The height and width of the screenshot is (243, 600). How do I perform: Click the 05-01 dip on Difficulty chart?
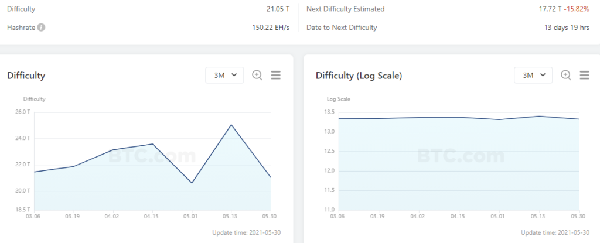click(192, 183)
